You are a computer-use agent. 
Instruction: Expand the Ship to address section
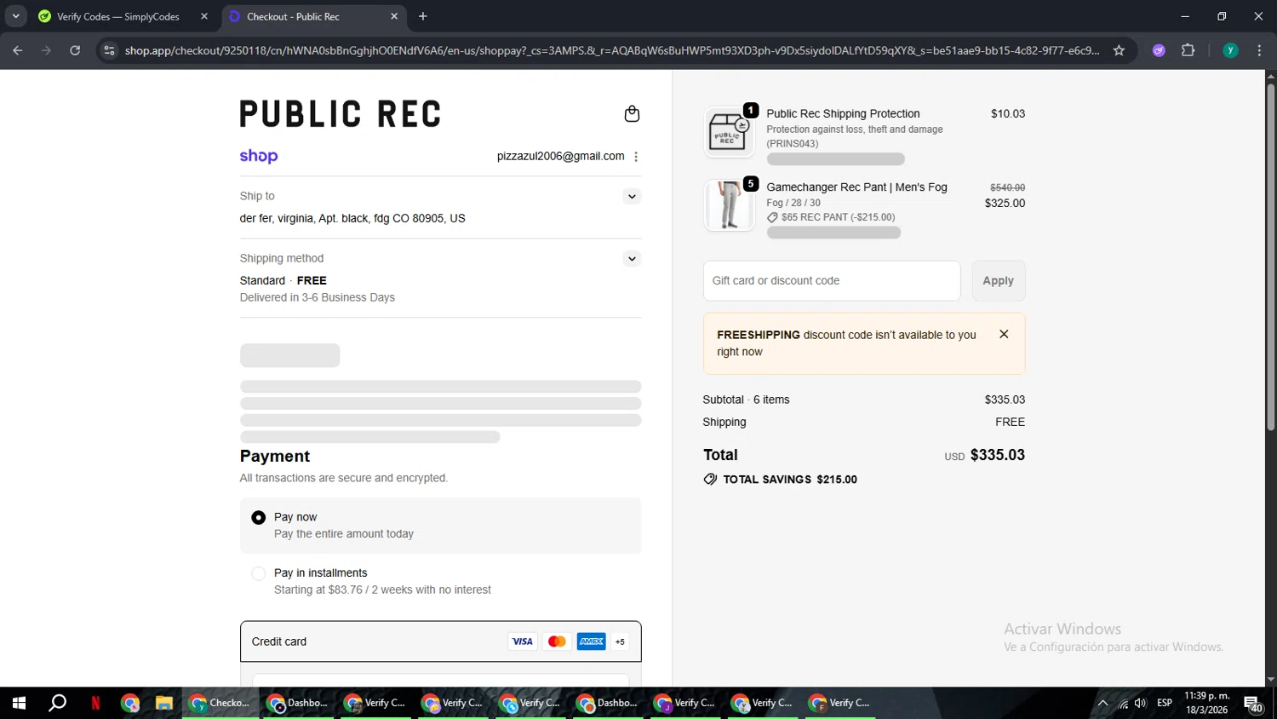pos(632,197)
